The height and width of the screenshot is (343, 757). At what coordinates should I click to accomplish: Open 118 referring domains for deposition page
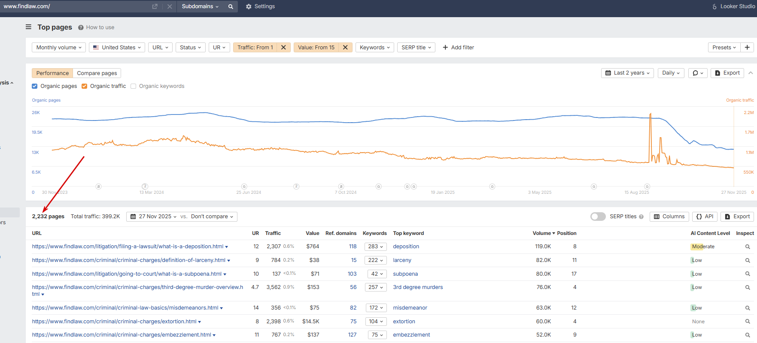tap(353, 247)
